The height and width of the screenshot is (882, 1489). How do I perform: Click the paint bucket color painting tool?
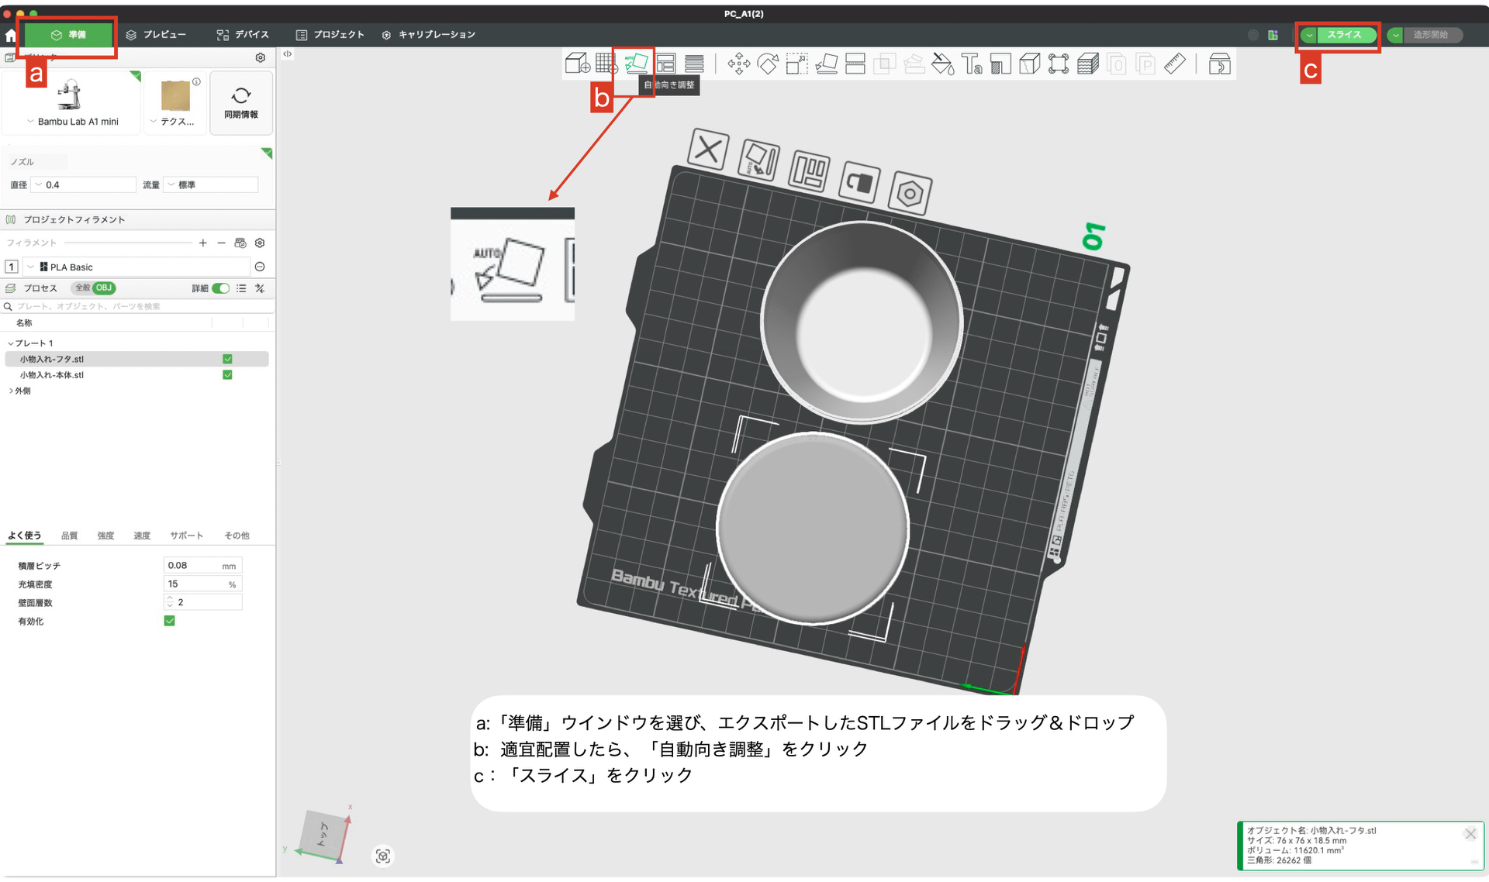(942, 64)
